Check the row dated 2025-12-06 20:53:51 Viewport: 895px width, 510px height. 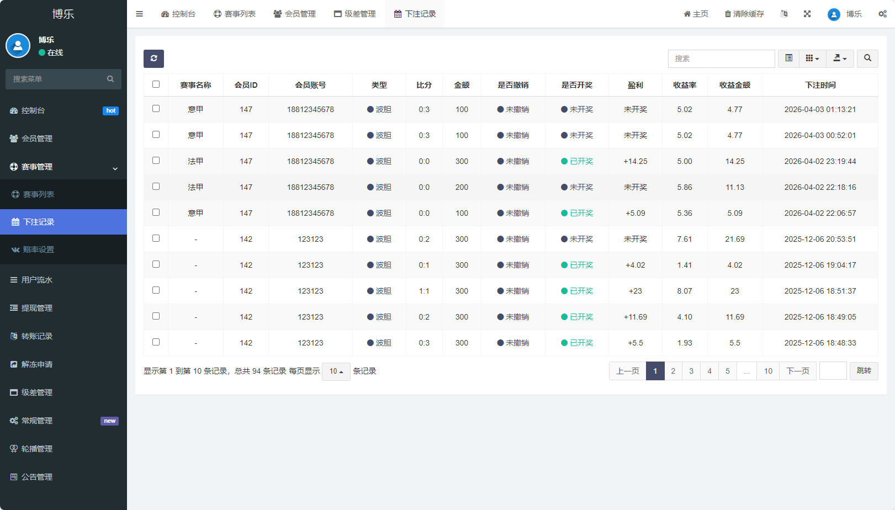tap(156, 238)
